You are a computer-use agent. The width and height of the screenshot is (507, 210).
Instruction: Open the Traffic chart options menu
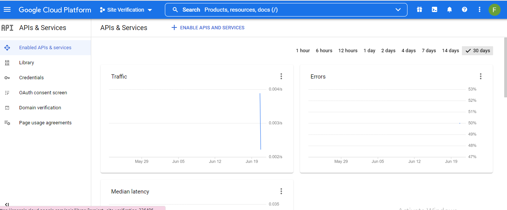point(281,77)
